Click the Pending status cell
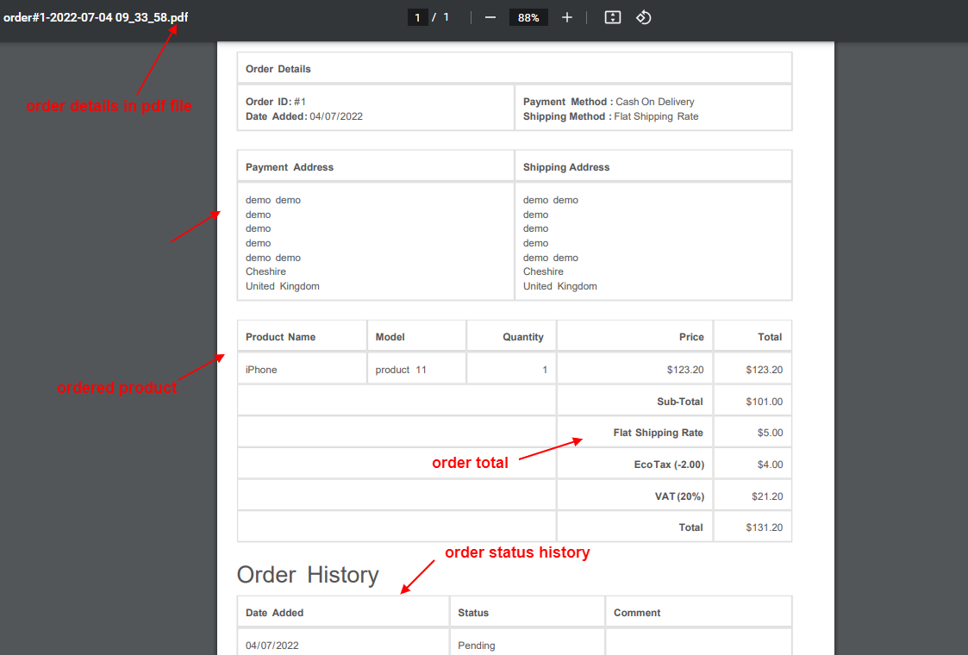Image resolution: width=968 pixels, height=655 pixels. (475, 645)
